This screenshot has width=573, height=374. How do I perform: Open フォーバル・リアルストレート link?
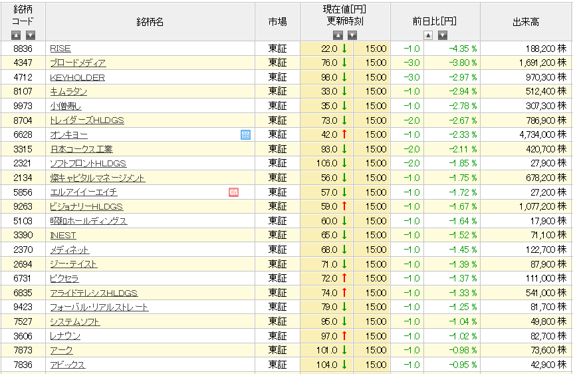pos(99,307)
